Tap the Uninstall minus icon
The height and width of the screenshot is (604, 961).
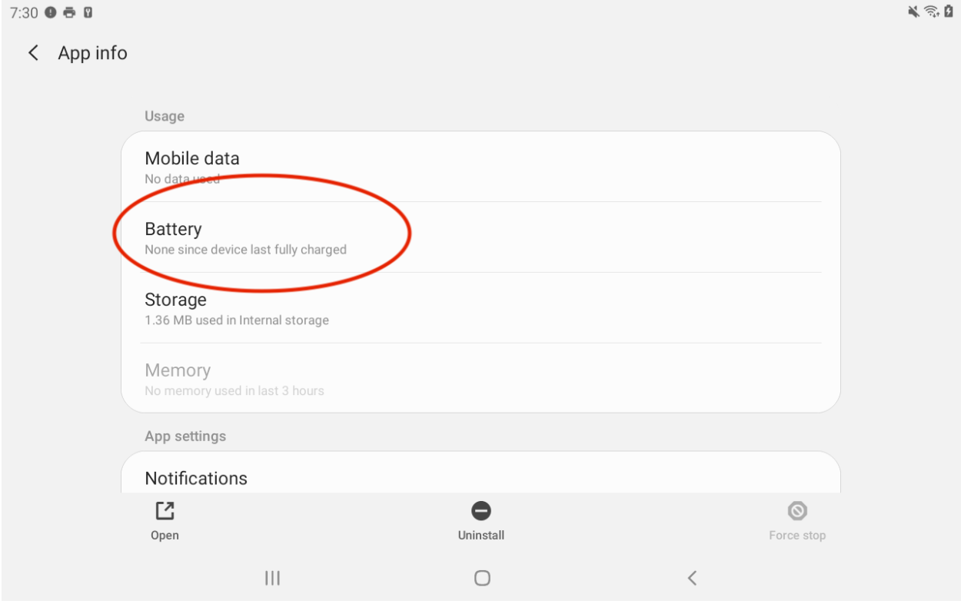point(481,511)
